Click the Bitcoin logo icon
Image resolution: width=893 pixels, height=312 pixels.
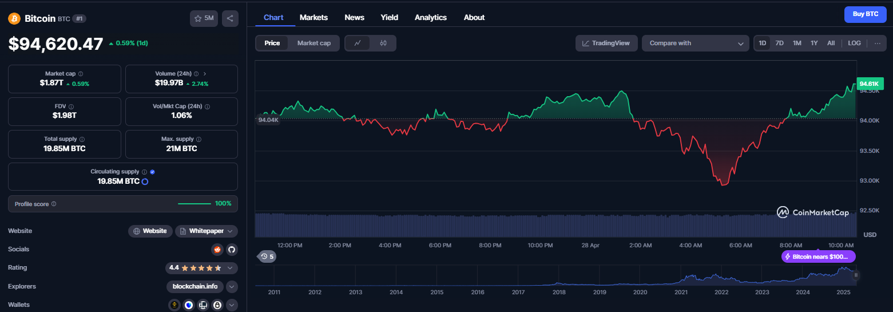point(14,18)
